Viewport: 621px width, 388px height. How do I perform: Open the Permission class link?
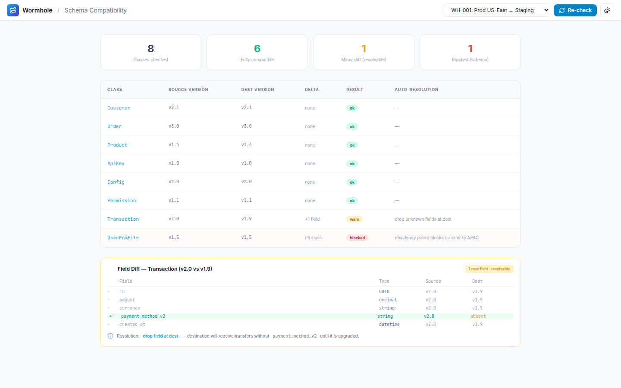(x=122, y=200)
